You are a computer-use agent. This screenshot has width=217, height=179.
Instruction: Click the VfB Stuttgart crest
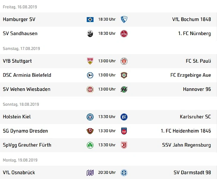(x=90, y=61)
